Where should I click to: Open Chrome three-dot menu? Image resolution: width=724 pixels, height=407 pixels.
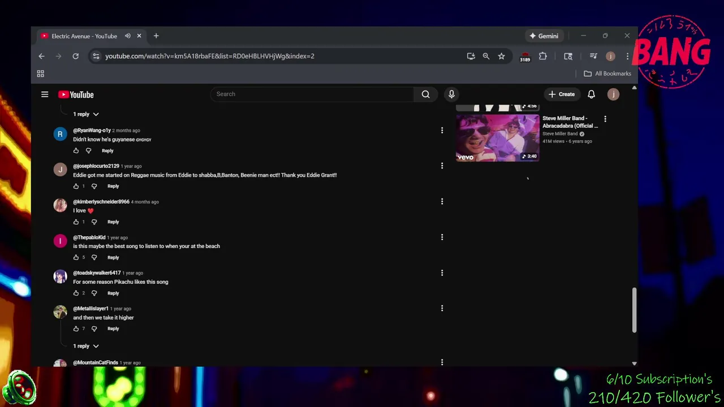627,56
